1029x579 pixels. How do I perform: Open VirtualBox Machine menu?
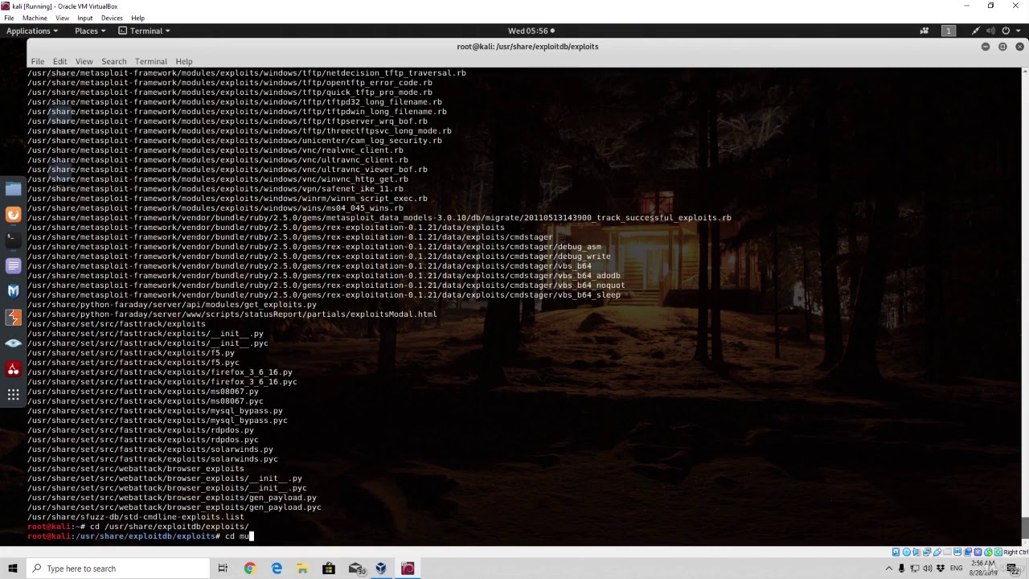(35, 18)
